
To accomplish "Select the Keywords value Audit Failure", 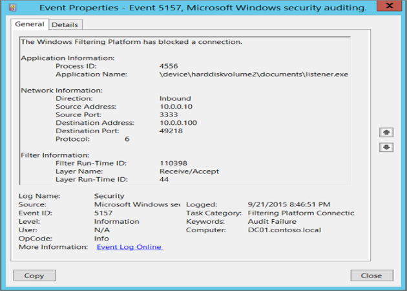I will pos(271,221).
